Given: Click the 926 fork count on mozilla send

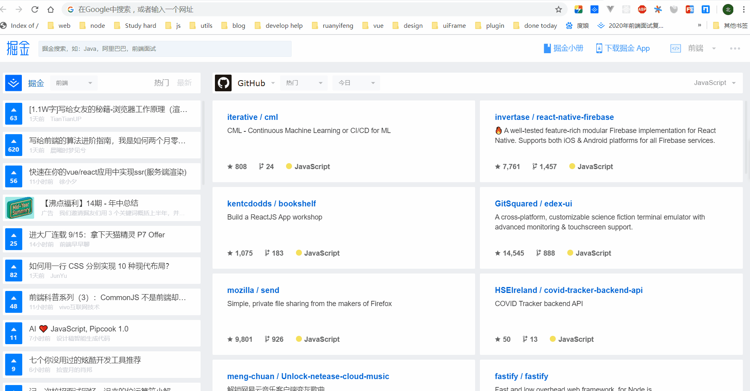Looking at the screenshot, I should (x=274, y=339).
